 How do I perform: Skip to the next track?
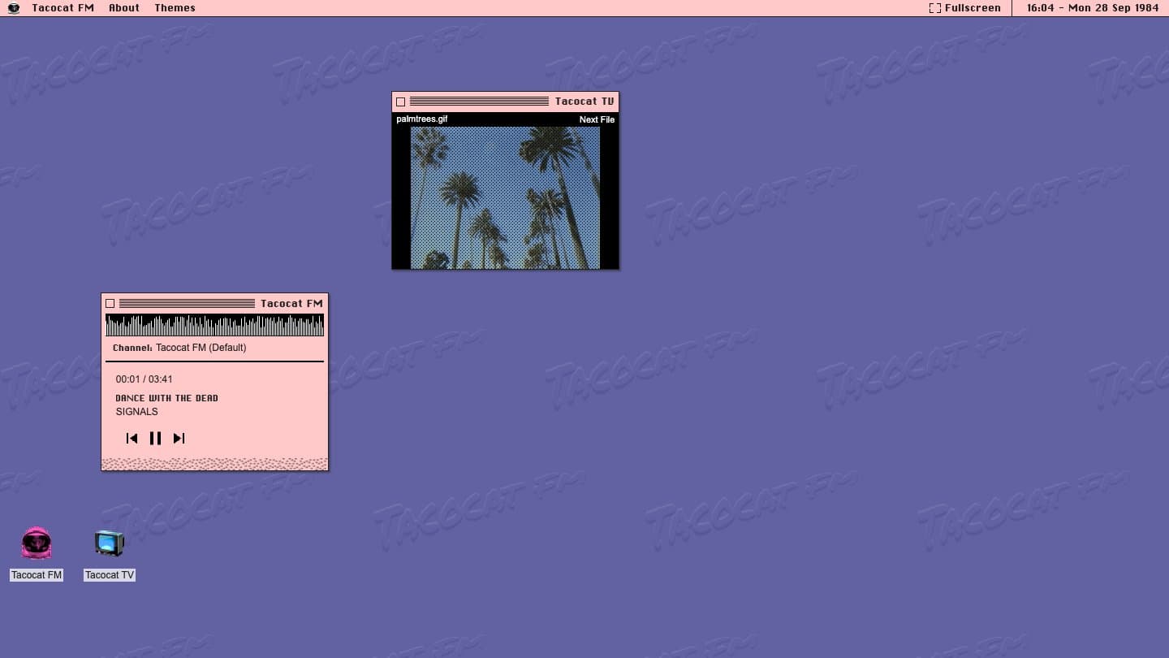pos(179,439)
